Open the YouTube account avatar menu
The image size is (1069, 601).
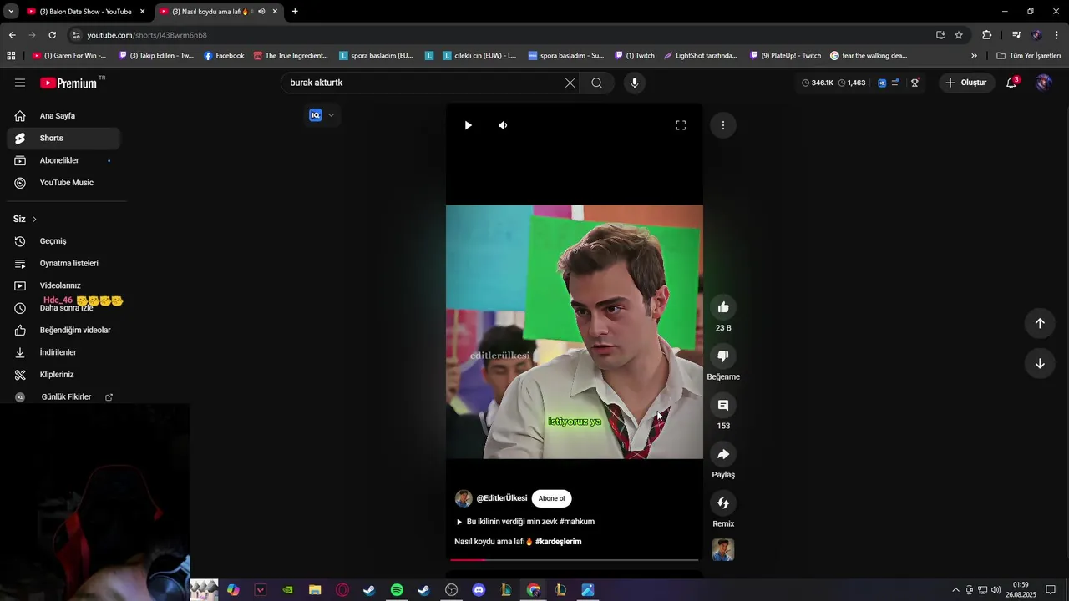click(1043, 83)
